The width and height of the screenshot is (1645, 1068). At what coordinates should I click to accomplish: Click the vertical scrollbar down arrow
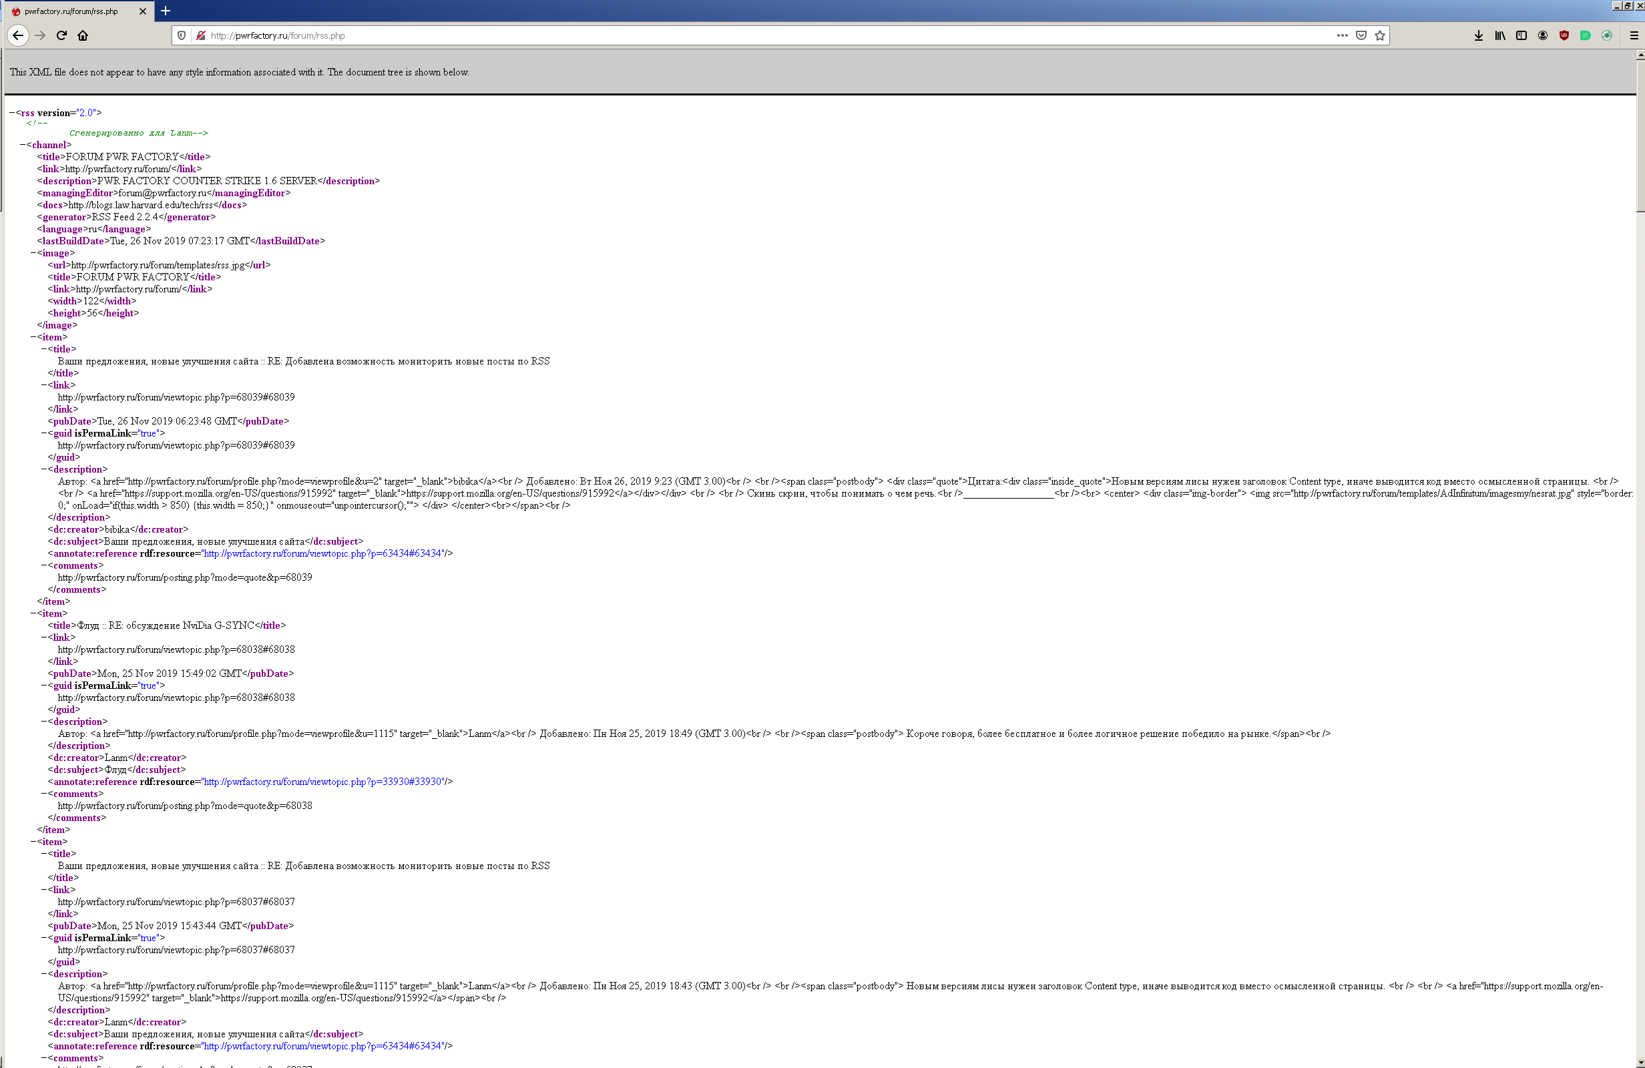(1640, 1063)
